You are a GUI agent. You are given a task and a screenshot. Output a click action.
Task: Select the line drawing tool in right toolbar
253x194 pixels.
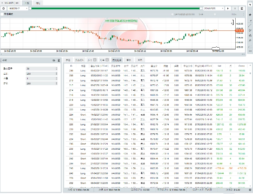click(250, 26)
